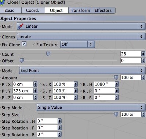146x139 pixels.
Task: Toggle the animation dot beside Fix Texture
Action: pos(34,45)
